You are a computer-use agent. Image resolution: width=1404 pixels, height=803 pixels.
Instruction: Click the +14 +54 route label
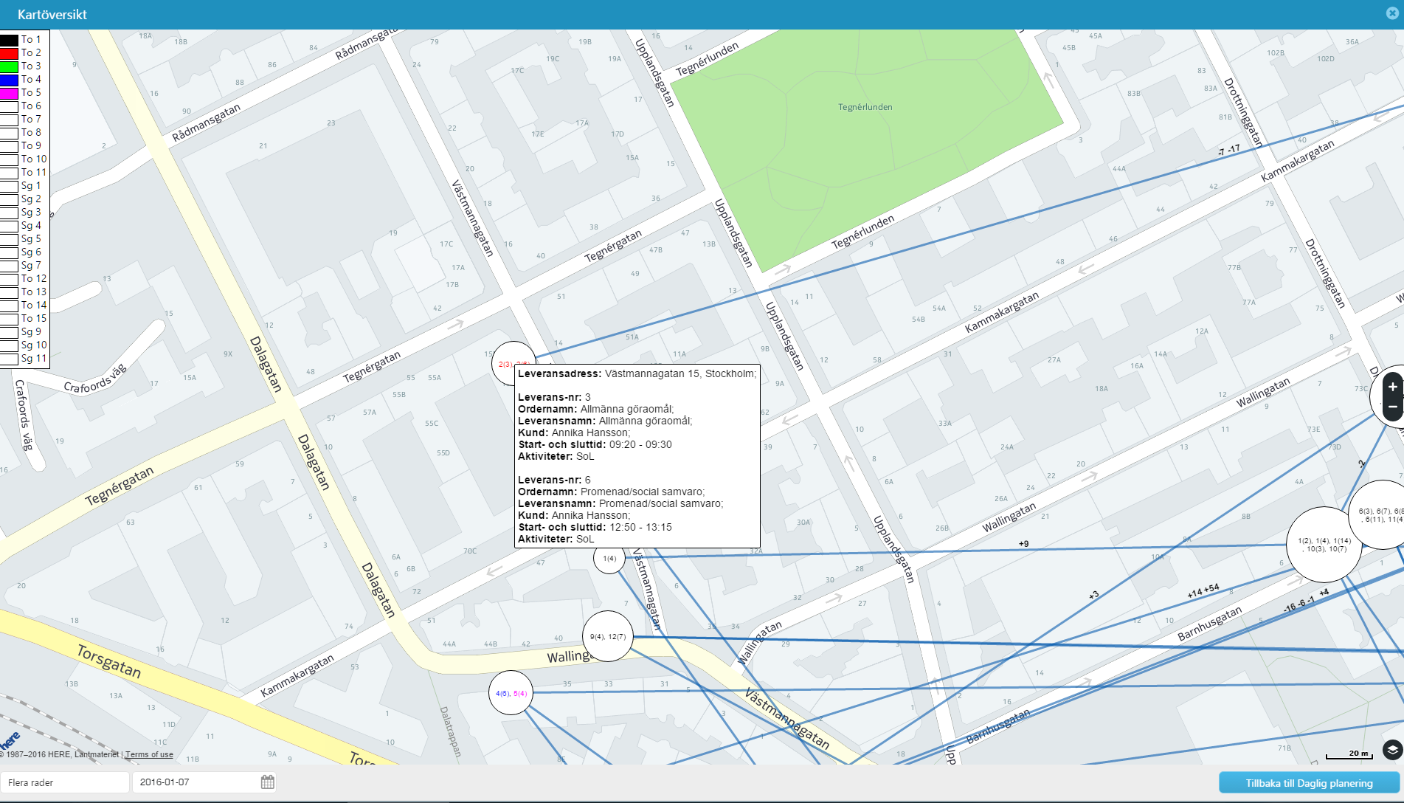(x=1203, y=591)
